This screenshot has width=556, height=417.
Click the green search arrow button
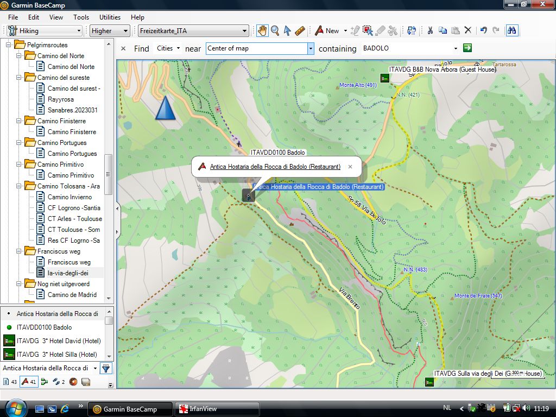click(x=467, y=48)
